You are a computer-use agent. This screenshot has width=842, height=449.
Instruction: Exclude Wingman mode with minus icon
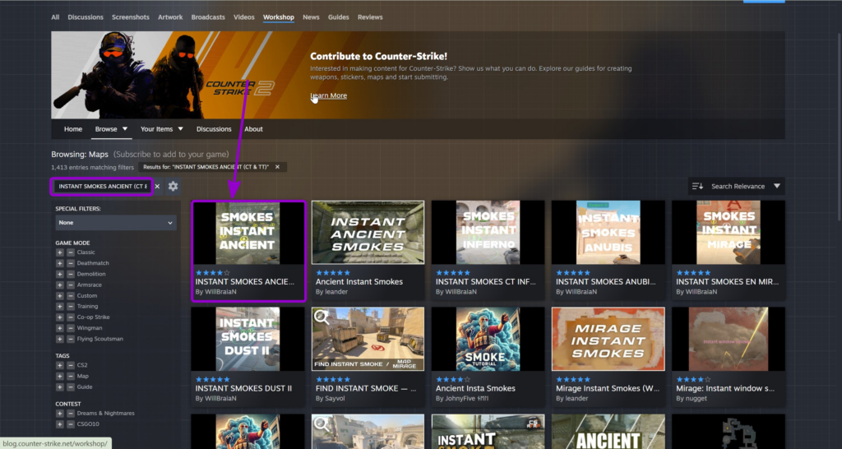71,328
